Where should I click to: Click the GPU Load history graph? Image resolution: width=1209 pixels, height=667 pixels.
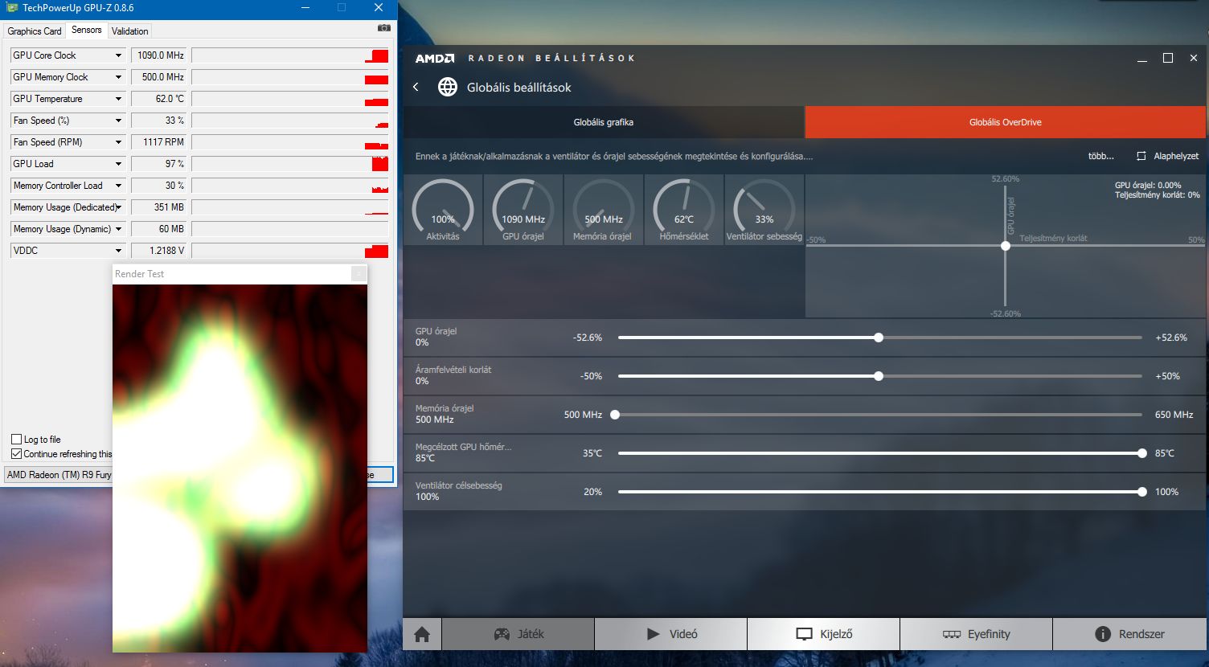[290, 164]
